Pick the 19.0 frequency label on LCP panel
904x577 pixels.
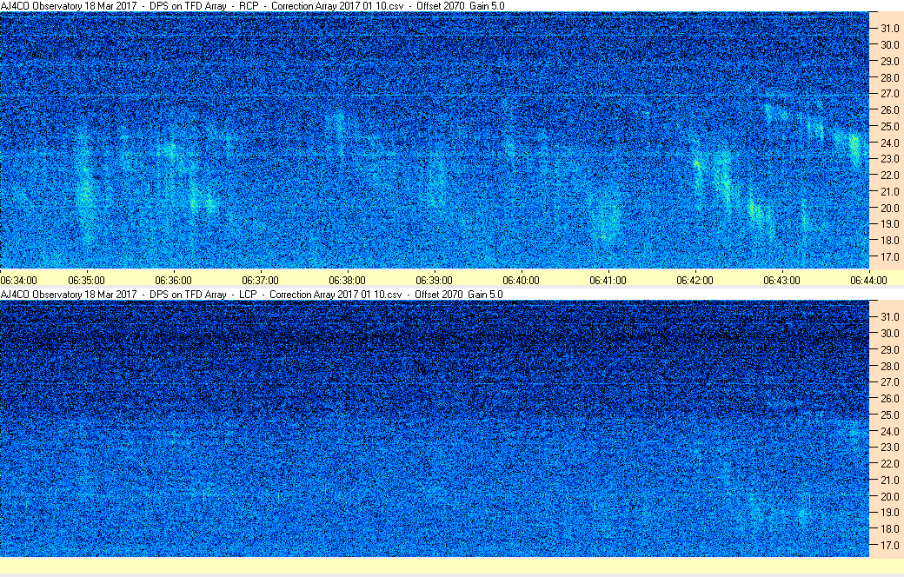coord(889,513)
